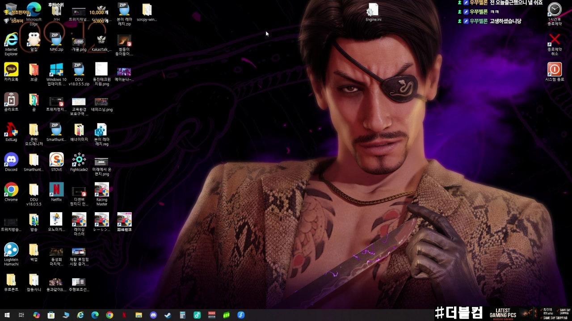
Task: Click the red power system shutdown shortcut
Action: [555, 70]
